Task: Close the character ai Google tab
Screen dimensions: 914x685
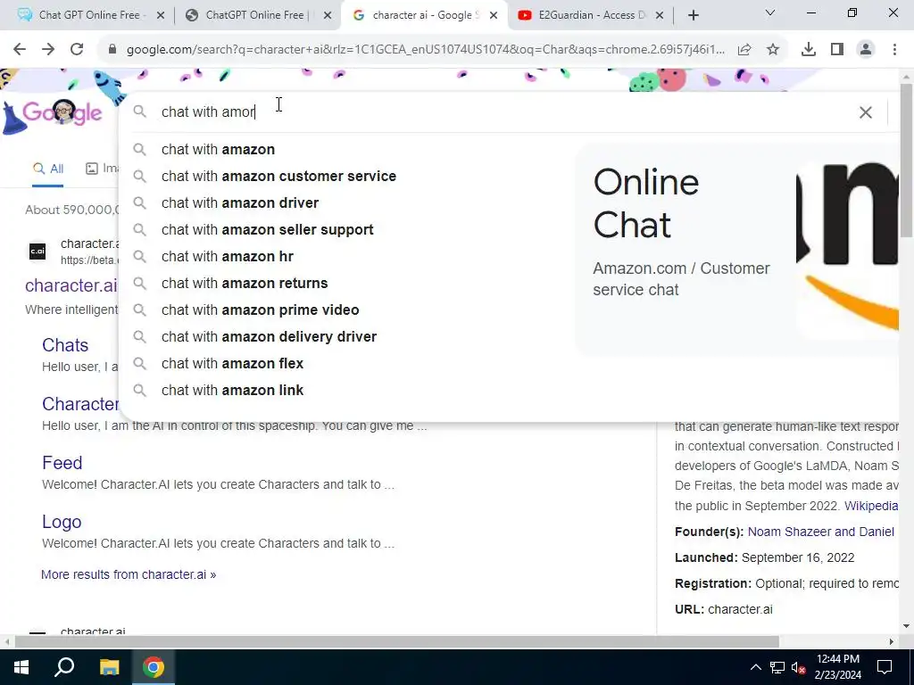Action: [x=494, y=16]
